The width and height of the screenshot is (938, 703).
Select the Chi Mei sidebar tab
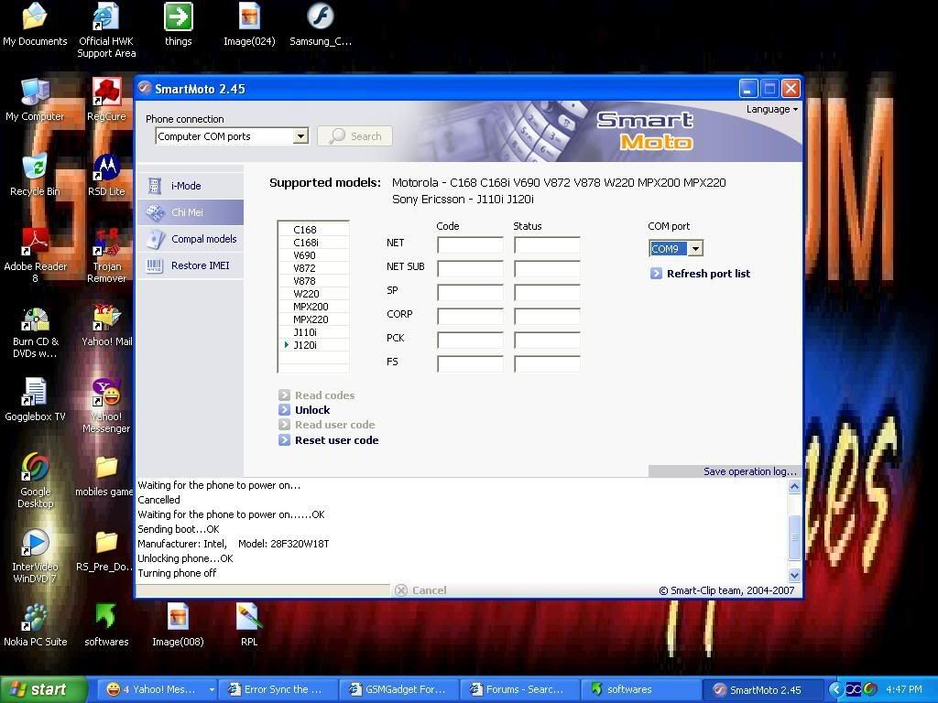(x=191, y=212)
